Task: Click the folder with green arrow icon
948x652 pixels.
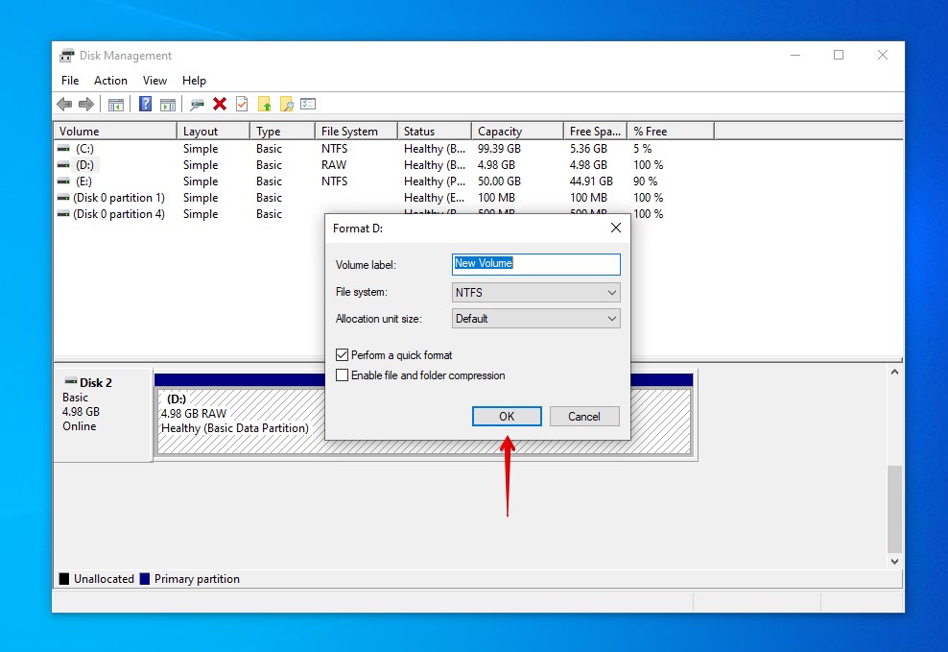Action: pyautogui.click(x=264, y=104)
